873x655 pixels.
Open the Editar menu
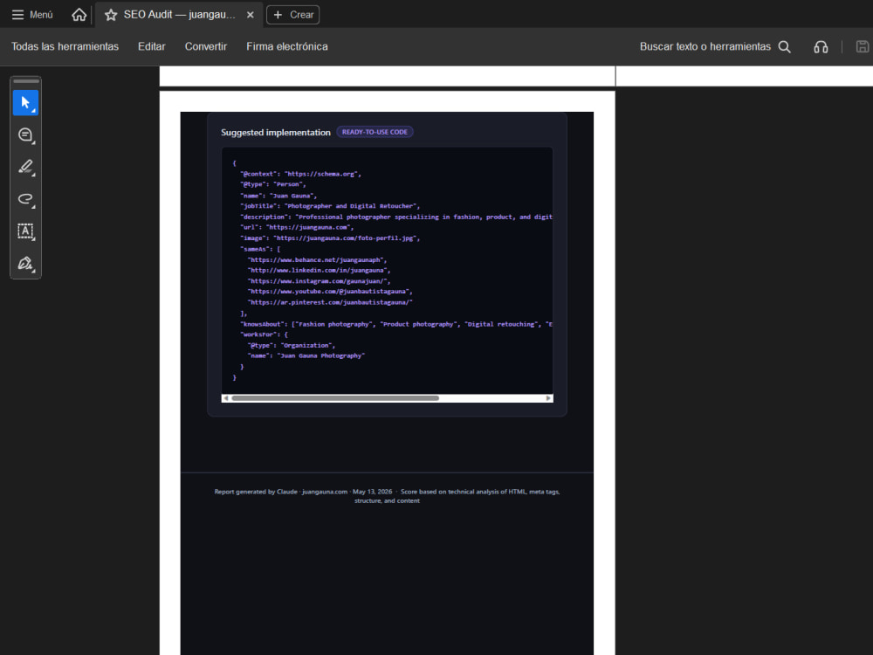[151, 47]
